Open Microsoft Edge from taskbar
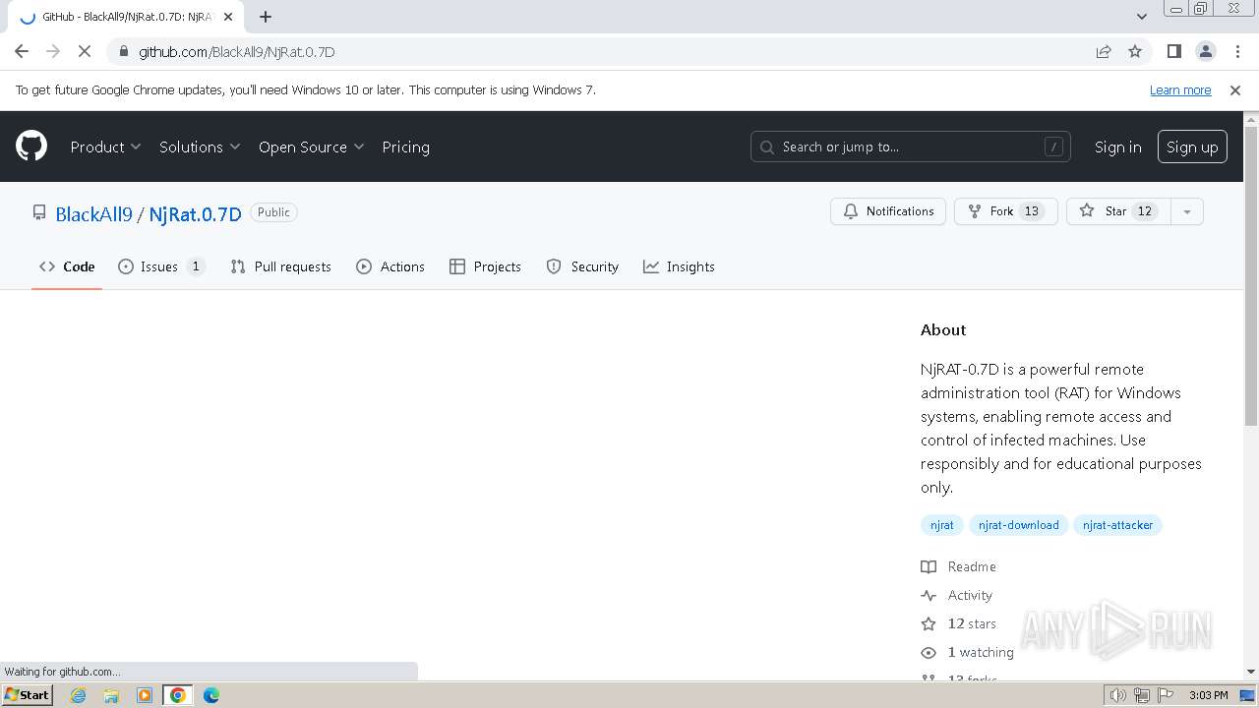Image resolution: width=1259 pixels, height=708 pixels. 211,695
